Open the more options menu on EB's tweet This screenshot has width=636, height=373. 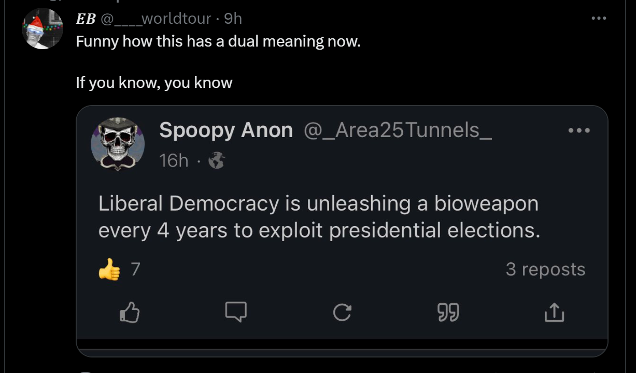[599, 18]
